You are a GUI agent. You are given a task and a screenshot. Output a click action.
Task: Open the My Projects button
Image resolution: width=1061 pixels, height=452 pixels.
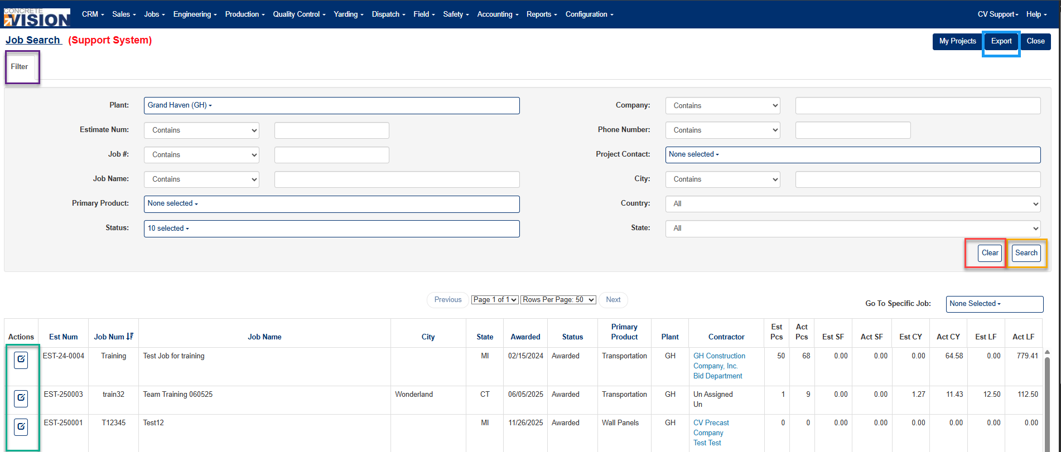957,41
